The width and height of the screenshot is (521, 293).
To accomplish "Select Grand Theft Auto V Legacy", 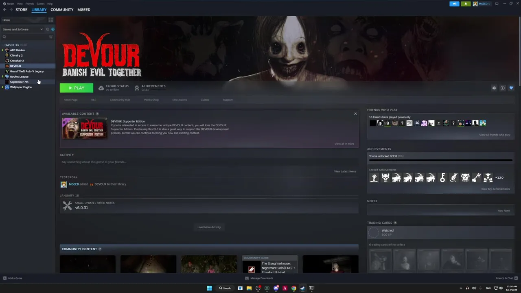I will pos(27,71).
